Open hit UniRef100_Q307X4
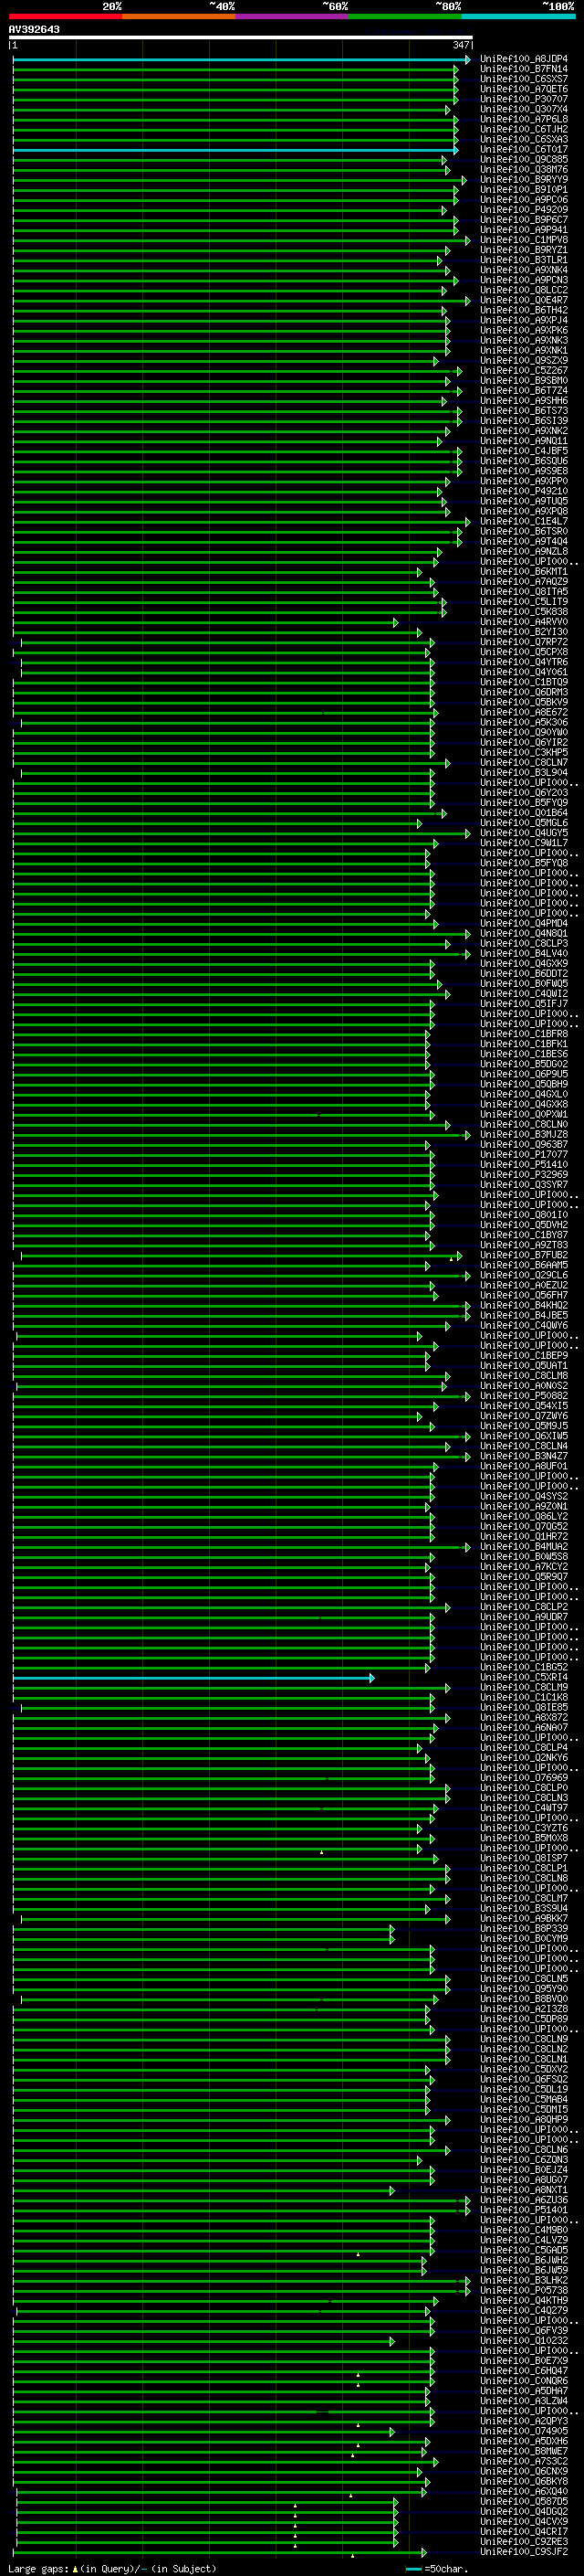The height and width of the screenshot is (2576, 584). [523, 109]
